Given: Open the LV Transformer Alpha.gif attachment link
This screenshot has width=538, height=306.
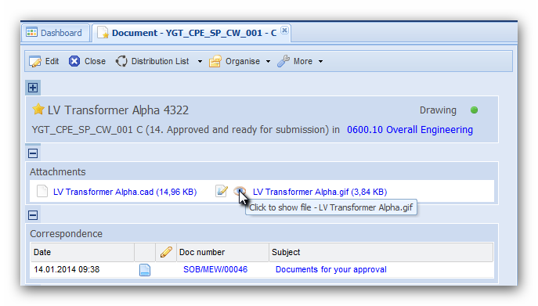Looking at the screenshot, I should (x=320, y=192).
